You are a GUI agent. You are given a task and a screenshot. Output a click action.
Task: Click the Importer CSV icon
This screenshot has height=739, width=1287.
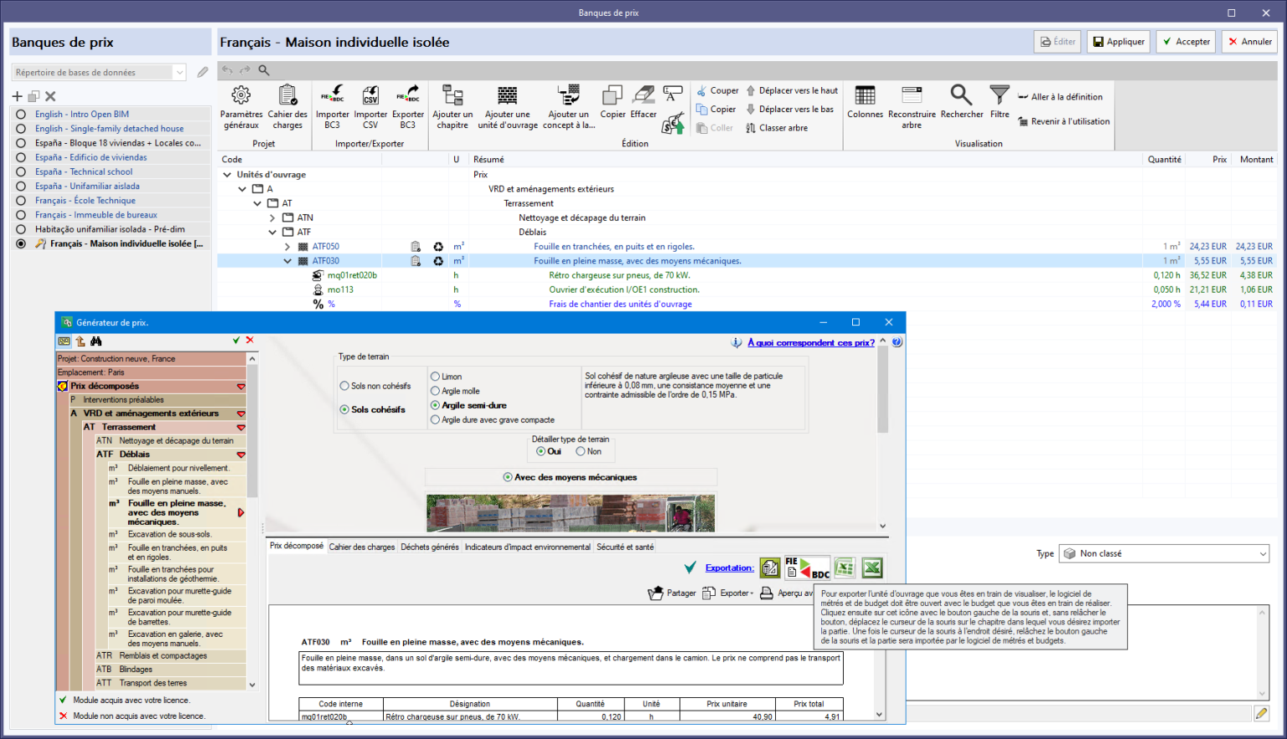(x=370, y=95)
